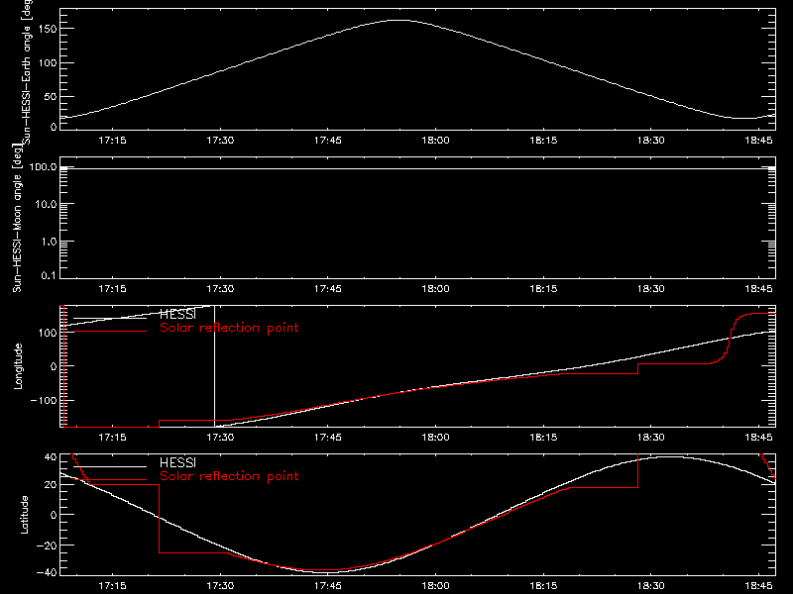This screenshot has height=594, width=793.
Task: Click the 0.1 tick on Moon angle axis
Action: (x=49, y=275)
